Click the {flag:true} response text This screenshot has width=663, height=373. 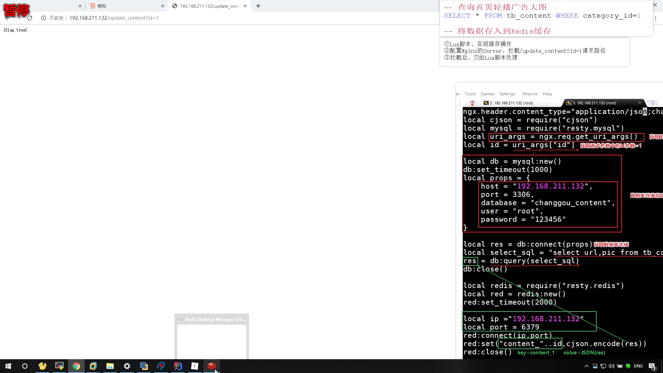(15, 30)
